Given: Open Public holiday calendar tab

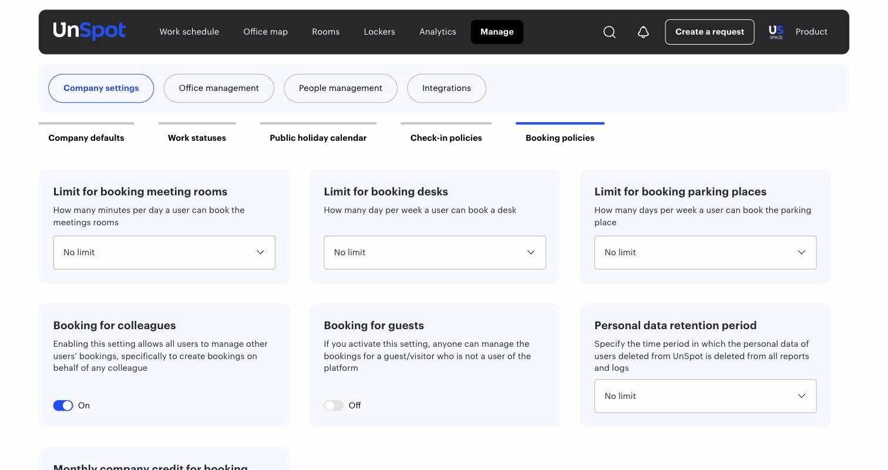Looking at the screenshot, I should [x=318, y=138].
